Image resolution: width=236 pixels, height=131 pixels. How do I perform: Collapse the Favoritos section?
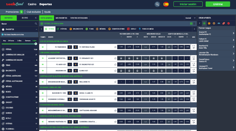pyautogui.click(x=36, y=29)
